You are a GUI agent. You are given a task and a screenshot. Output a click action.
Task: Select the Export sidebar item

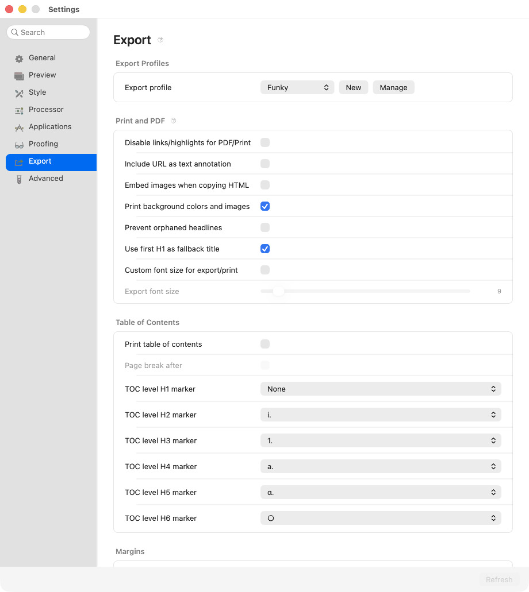click(51, 162)
